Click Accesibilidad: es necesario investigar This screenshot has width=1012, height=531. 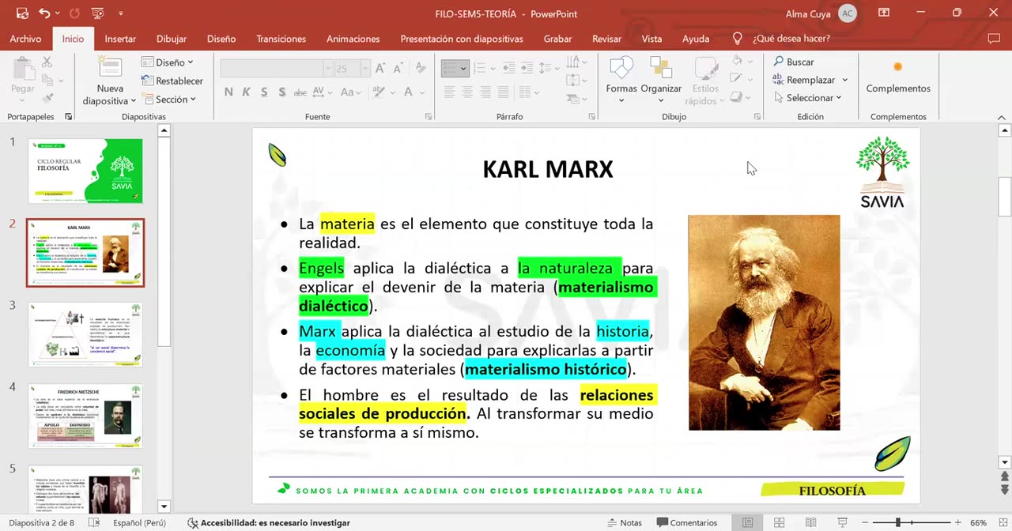pyautogui.click(x=269, y=523)
